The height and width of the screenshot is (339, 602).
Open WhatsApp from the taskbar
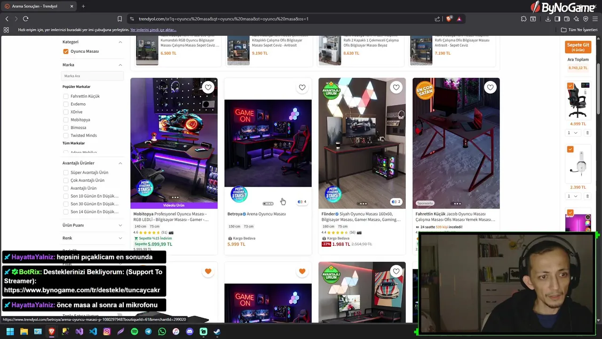pos(162,331)
